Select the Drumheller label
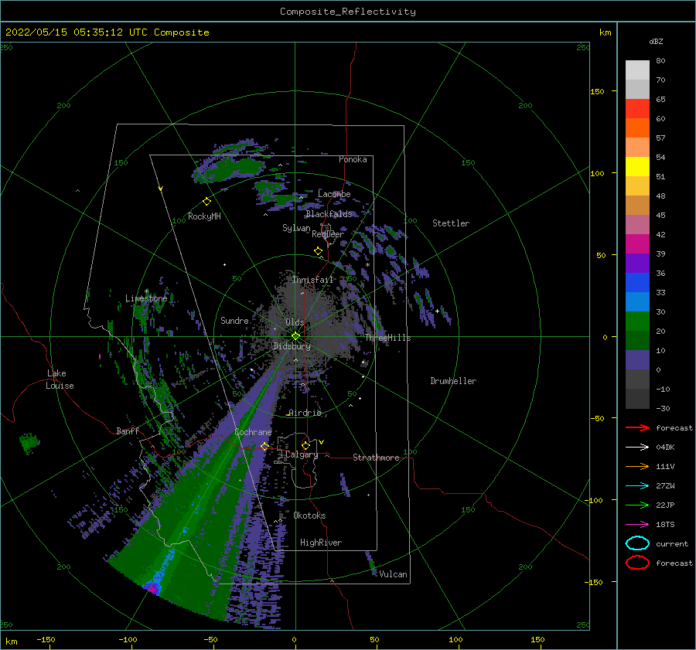Screen dimensions: 696x650 [453, 381]
